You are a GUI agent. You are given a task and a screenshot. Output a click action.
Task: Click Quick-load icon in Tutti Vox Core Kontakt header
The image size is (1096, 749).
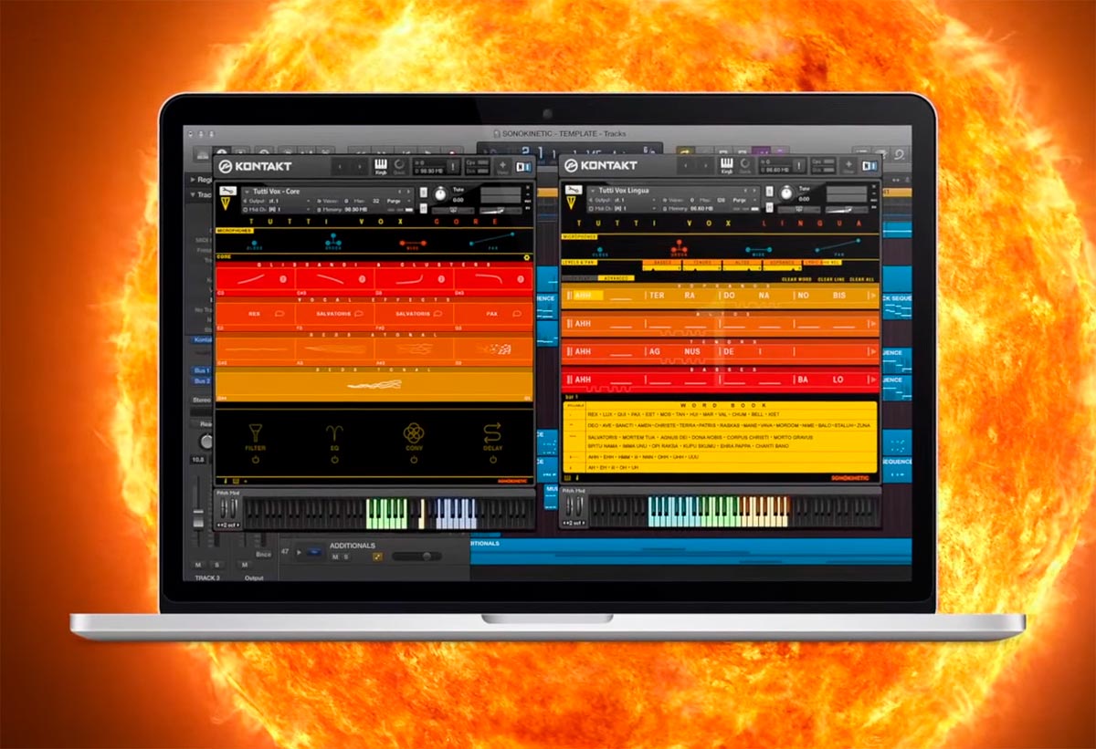click(399, 166)
